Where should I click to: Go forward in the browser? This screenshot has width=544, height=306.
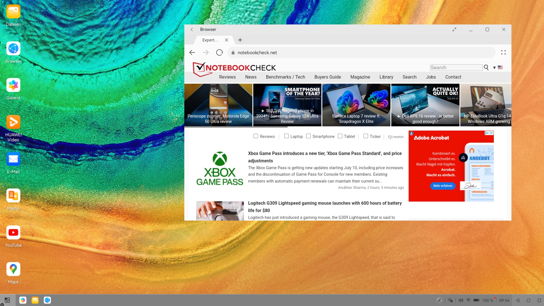tap(206, 52)
